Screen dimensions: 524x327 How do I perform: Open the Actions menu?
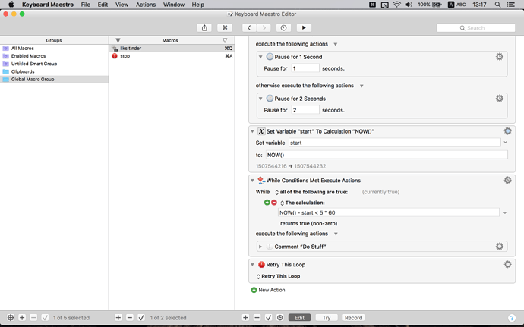click(x=146, y=5)
